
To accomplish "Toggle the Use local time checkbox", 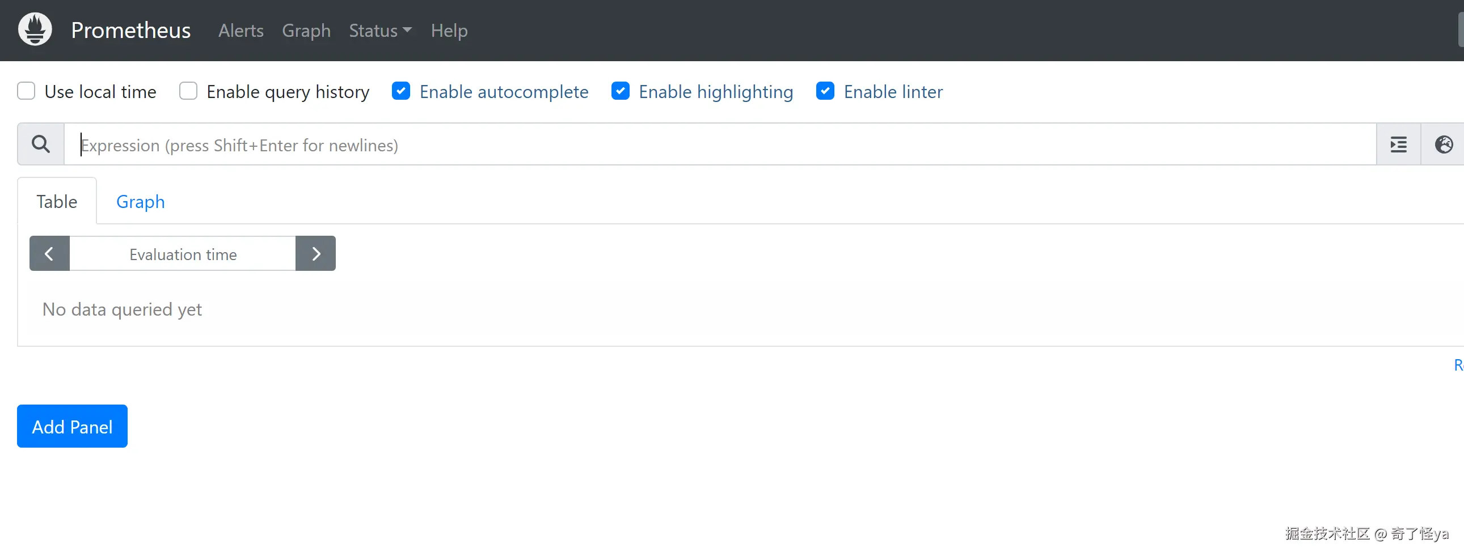I will point(26,91).
